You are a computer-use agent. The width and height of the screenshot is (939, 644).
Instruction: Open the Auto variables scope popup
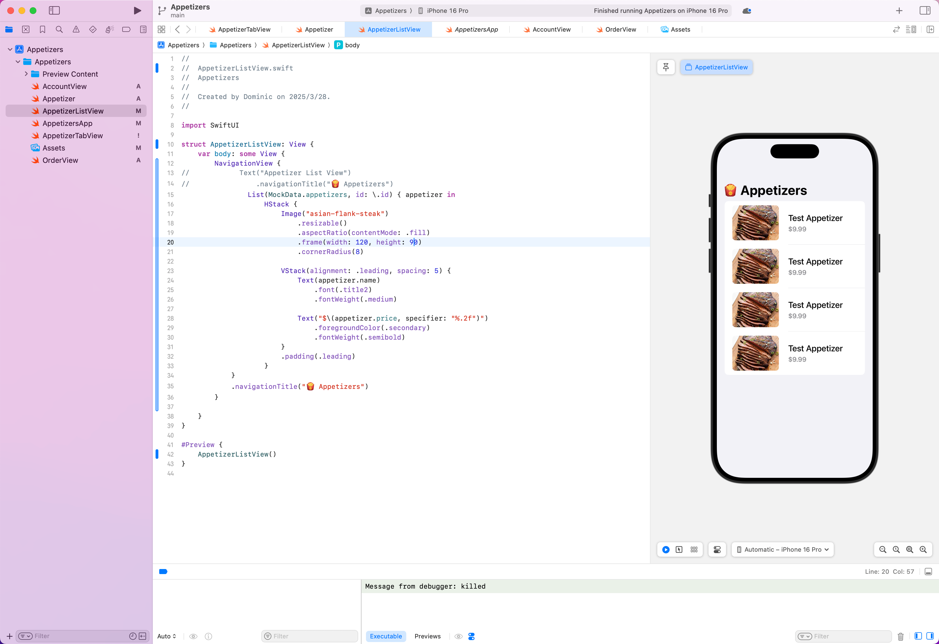tap(166, 636)
